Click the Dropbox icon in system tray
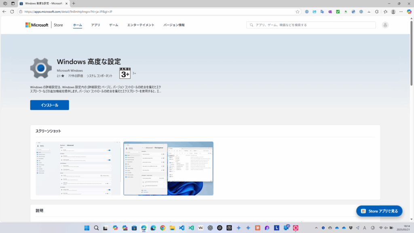This screenshot has height=233, width=414. 351,228
